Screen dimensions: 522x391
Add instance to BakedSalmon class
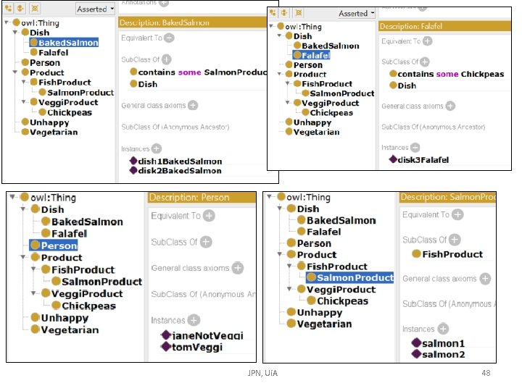pos(157,148)
